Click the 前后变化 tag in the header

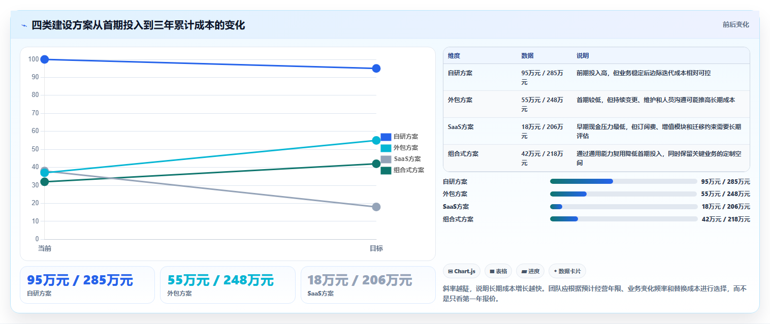pos(735,24)
